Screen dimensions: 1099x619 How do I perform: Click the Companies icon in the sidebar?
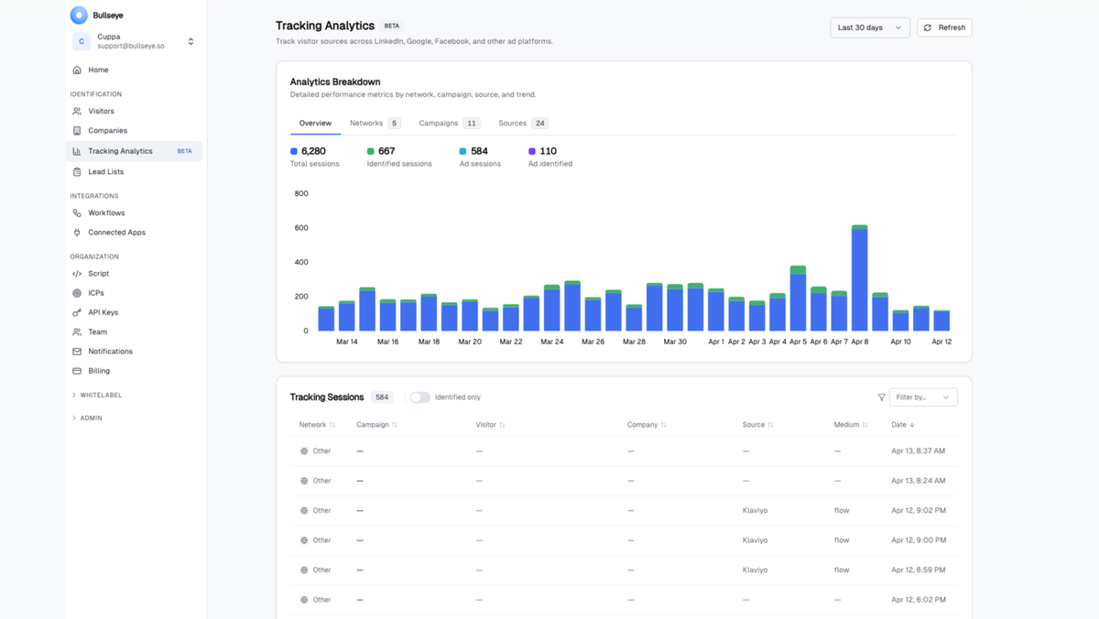pos(77,130)
